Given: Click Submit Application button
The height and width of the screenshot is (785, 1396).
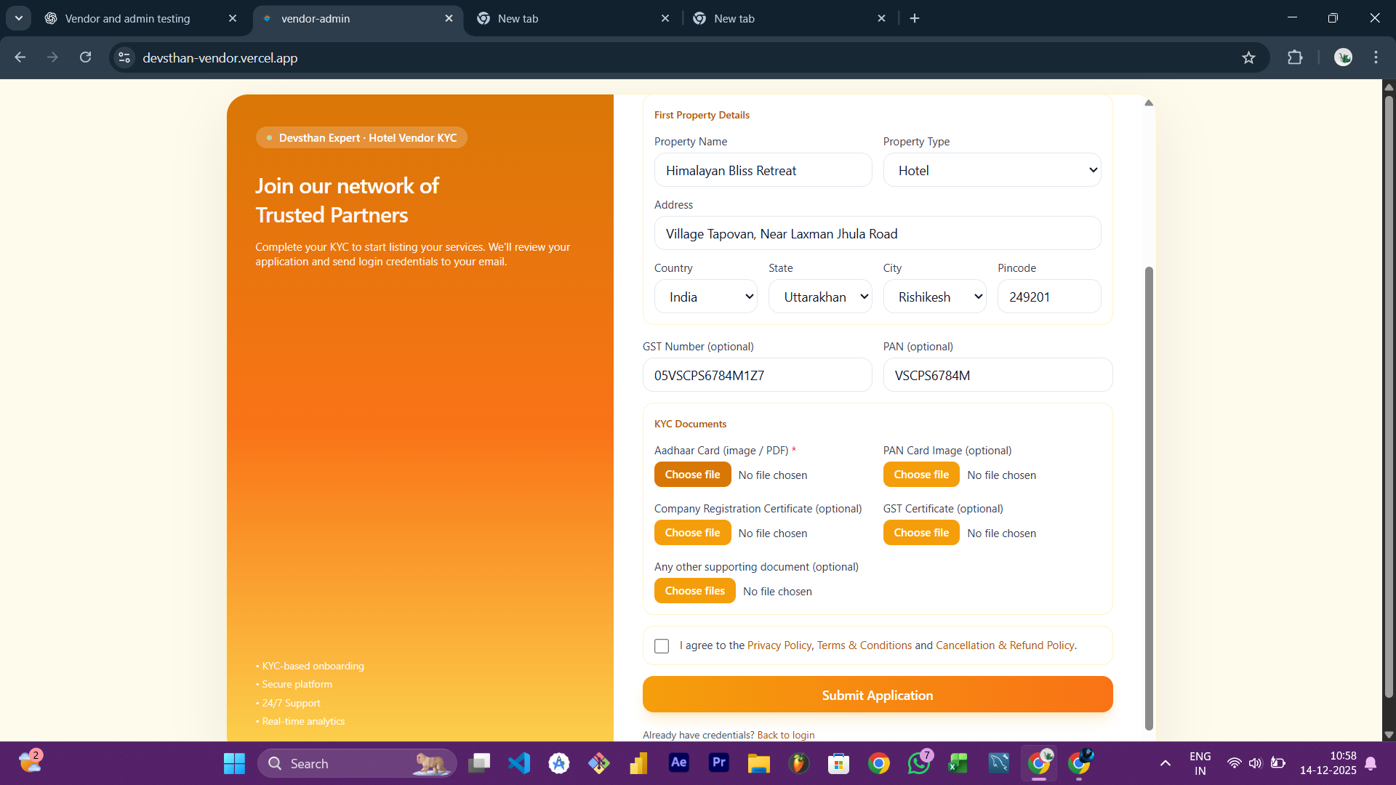Looking at the screenshot, I should point(877,695).
